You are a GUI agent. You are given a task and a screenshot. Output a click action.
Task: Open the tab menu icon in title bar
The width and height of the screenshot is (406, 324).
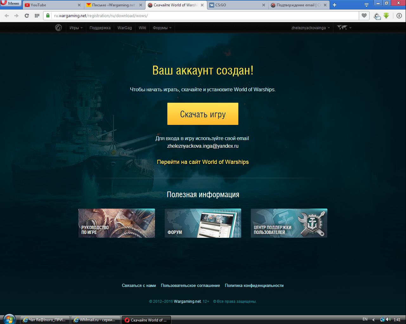pos(366,5)
